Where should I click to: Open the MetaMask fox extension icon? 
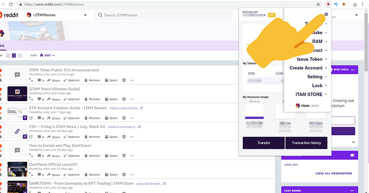(x=344, y=4)
